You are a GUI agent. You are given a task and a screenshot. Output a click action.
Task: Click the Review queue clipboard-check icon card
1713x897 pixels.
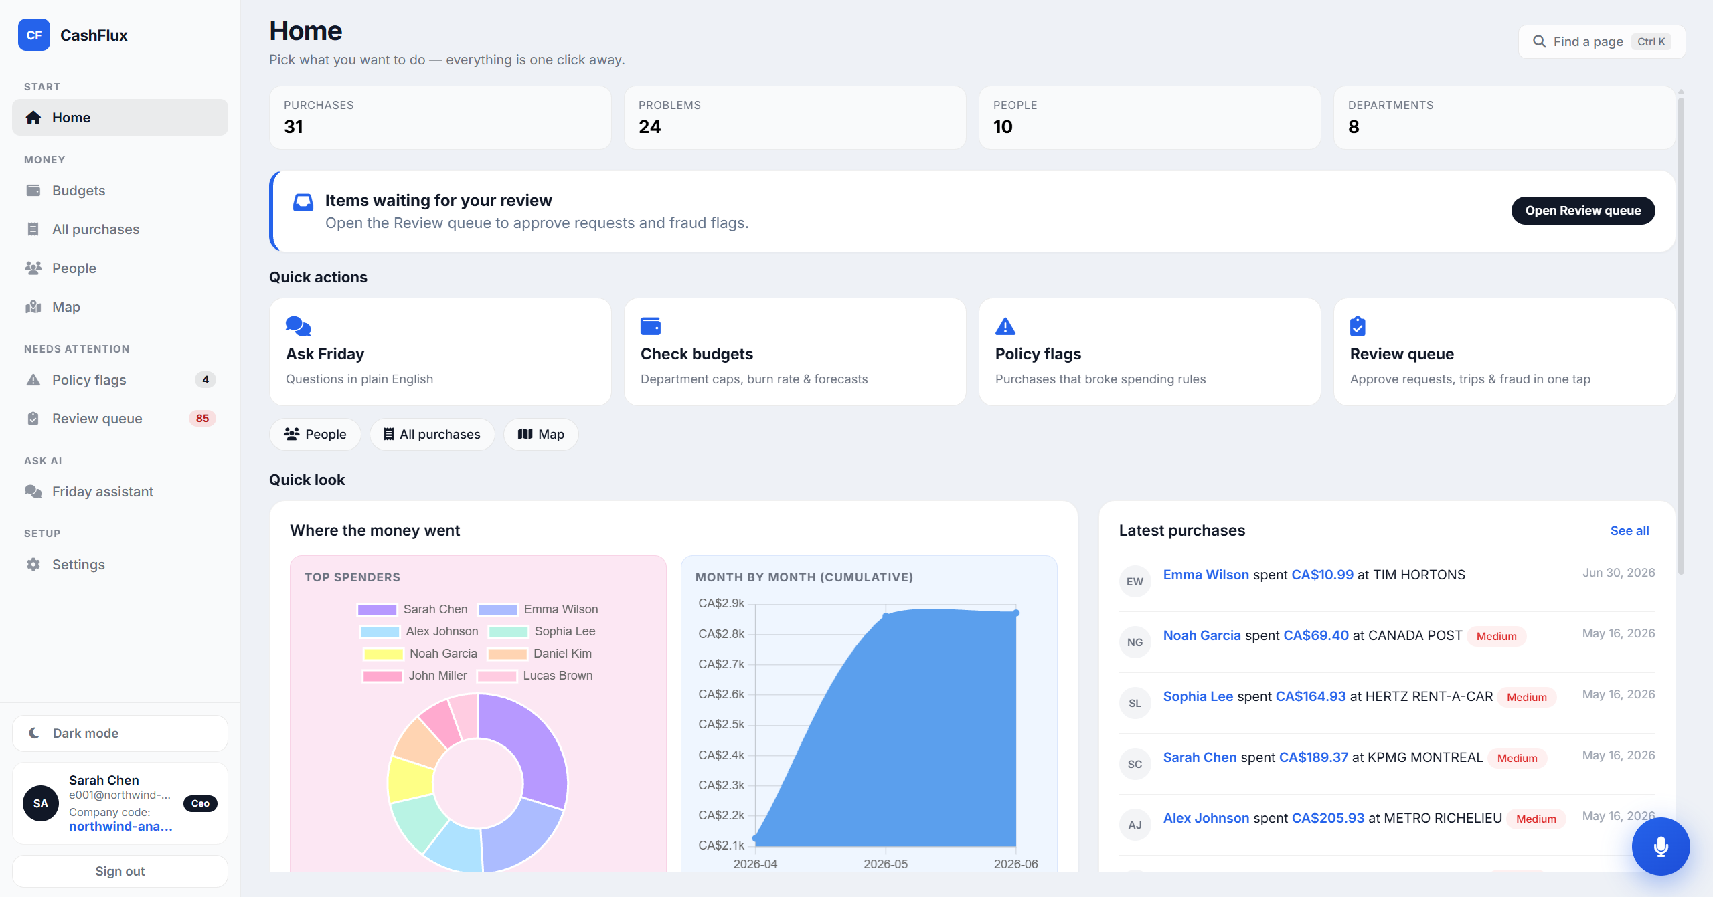[1358, 326]
